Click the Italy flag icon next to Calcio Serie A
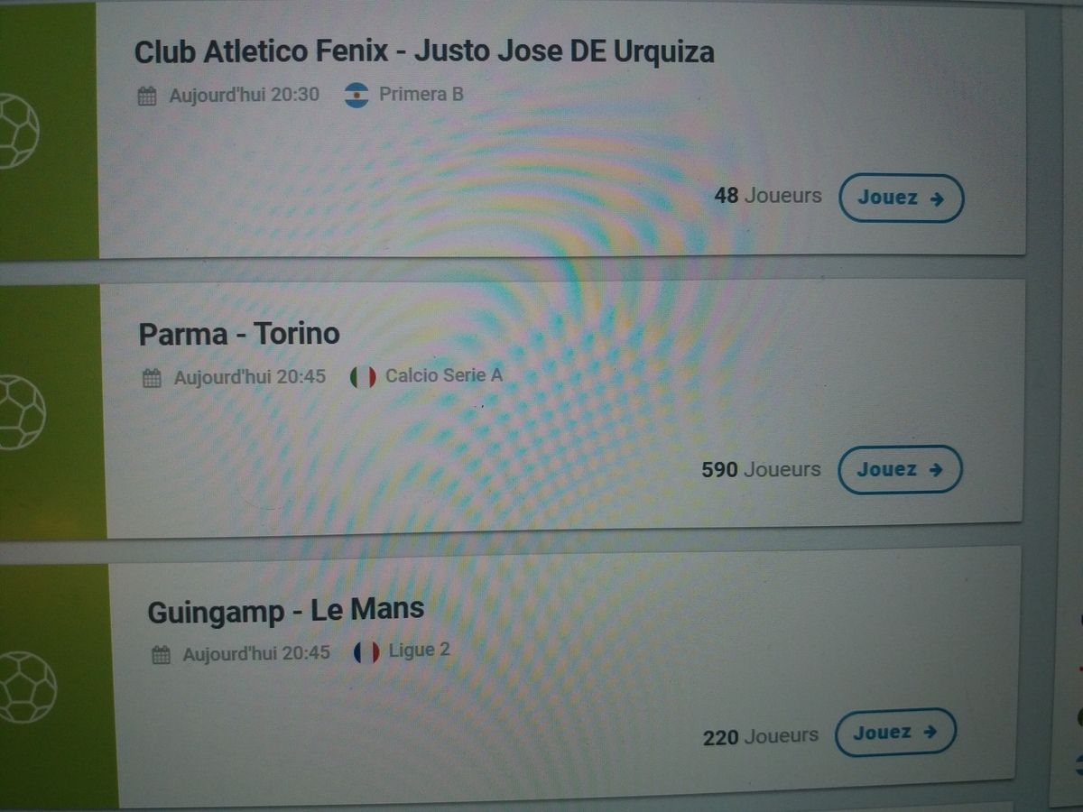Viewport: 1083px width, 812px height. point(363,377)
